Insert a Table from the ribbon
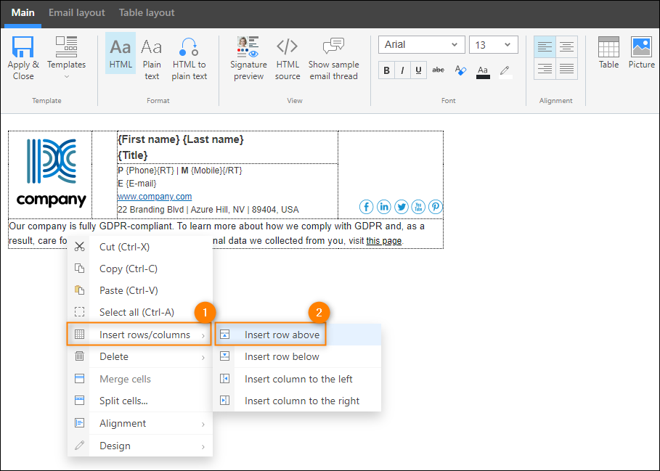 [608, 53]
